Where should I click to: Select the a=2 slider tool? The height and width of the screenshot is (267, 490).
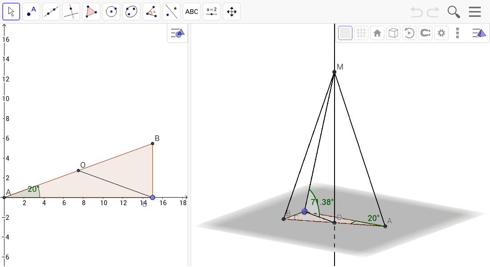(212, 12)
